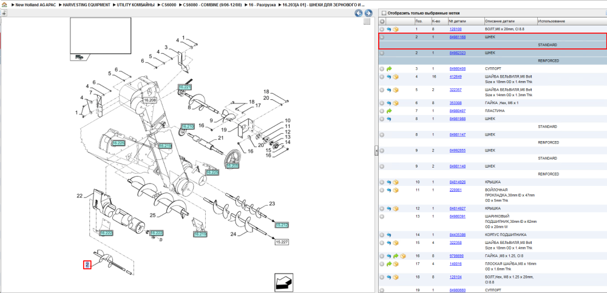The image size is (607, 293).
Task: Toggle the round select button for part 84980650
Action: [x=382, y=290]
